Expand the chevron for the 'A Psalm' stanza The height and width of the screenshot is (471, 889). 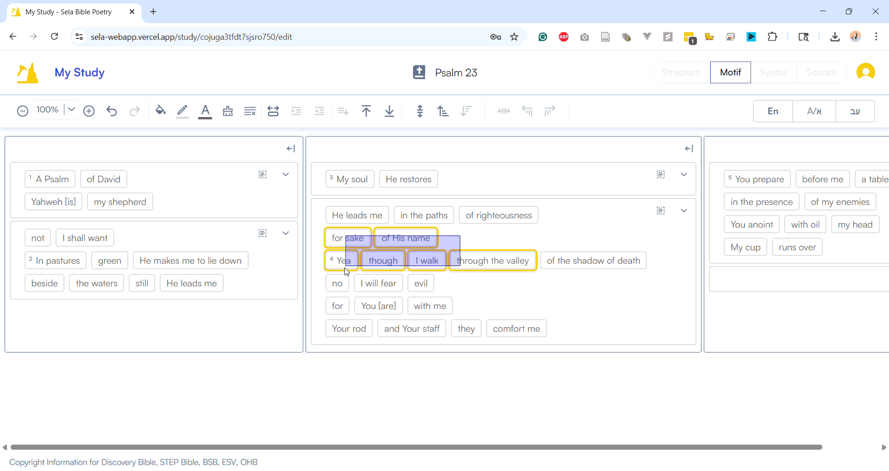pyautogui.click(x=286, y=174)
